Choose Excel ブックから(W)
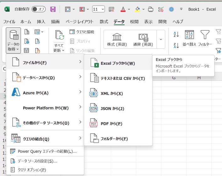 (x=118, y=63)
